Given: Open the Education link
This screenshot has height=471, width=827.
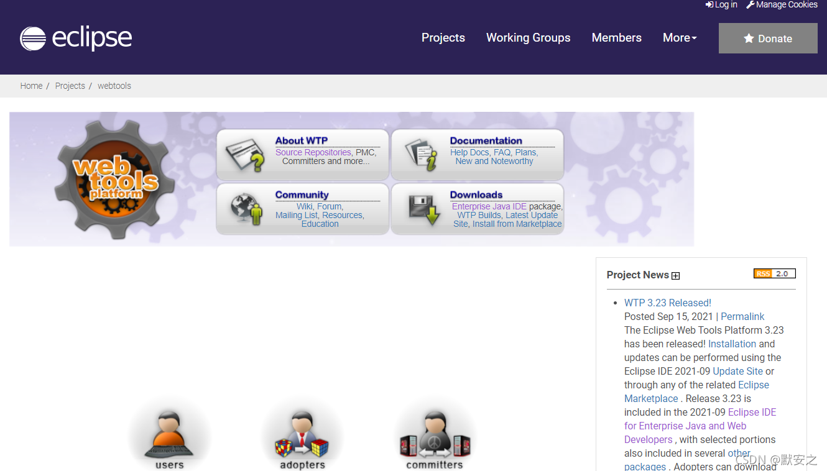Looking at the screenshot, I should click(320, 224).
